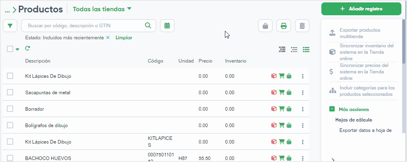Collapse the Más acciones section
Viewport: 407px width, 162px height.
[x=332, y=109]
